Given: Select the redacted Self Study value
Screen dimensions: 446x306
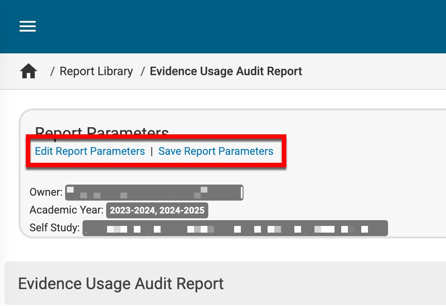Looking at the screenshot, I should [235, 228].
